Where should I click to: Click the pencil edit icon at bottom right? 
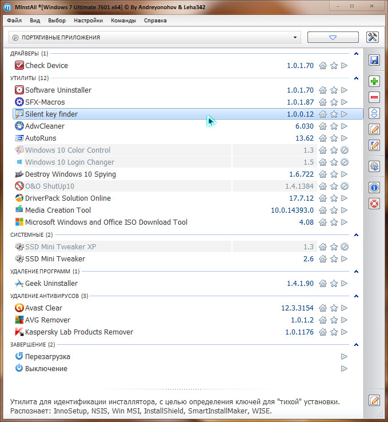point(374,400)
